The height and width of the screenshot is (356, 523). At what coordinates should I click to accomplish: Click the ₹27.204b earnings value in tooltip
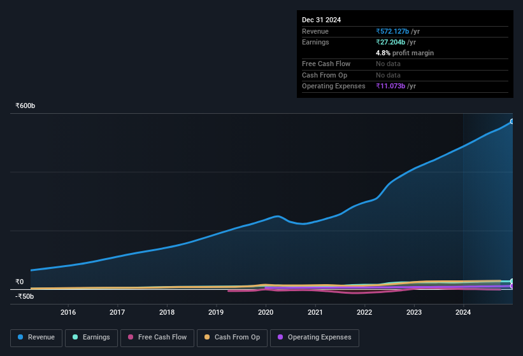(x=390, y=42)
